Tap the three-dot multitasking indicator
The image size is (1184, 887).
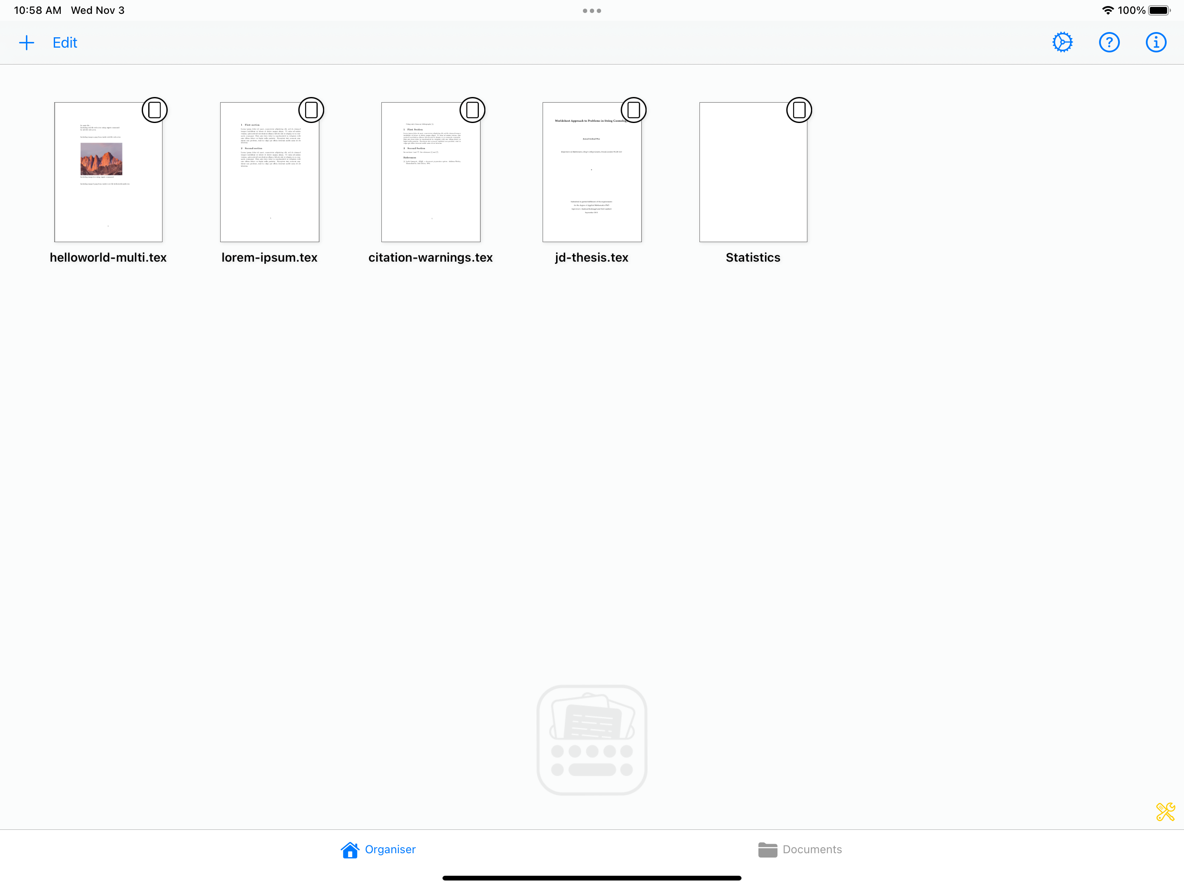coord(592,11)
